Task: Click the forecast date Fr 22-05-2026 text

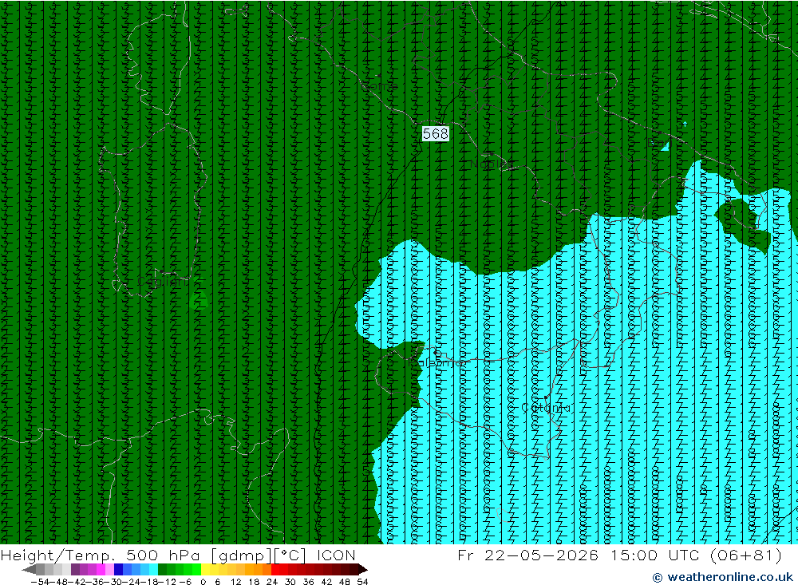Action: point(527,555)
